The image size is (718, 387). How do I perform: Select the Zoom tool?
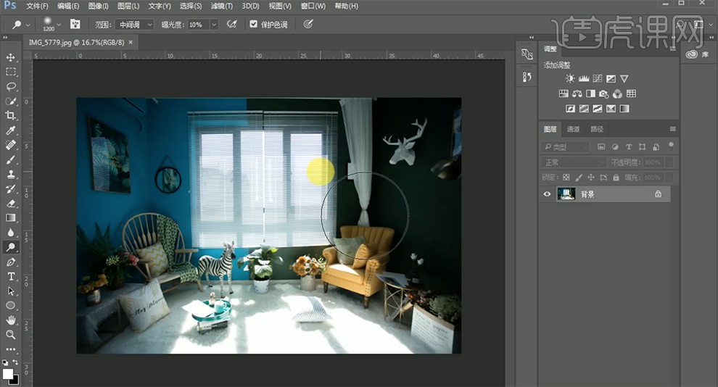[x=11, y=334]
